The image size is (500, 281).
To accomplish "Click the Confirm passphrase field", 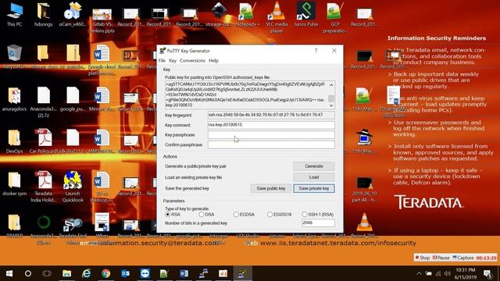I will [x=271, y=144].
